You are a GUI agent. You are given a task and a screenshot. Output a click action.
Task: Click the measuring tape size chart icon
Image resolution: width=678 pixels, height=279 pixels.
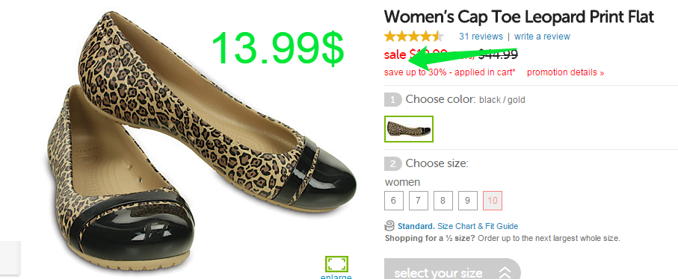pyautogui.click(x=389, y=225)
